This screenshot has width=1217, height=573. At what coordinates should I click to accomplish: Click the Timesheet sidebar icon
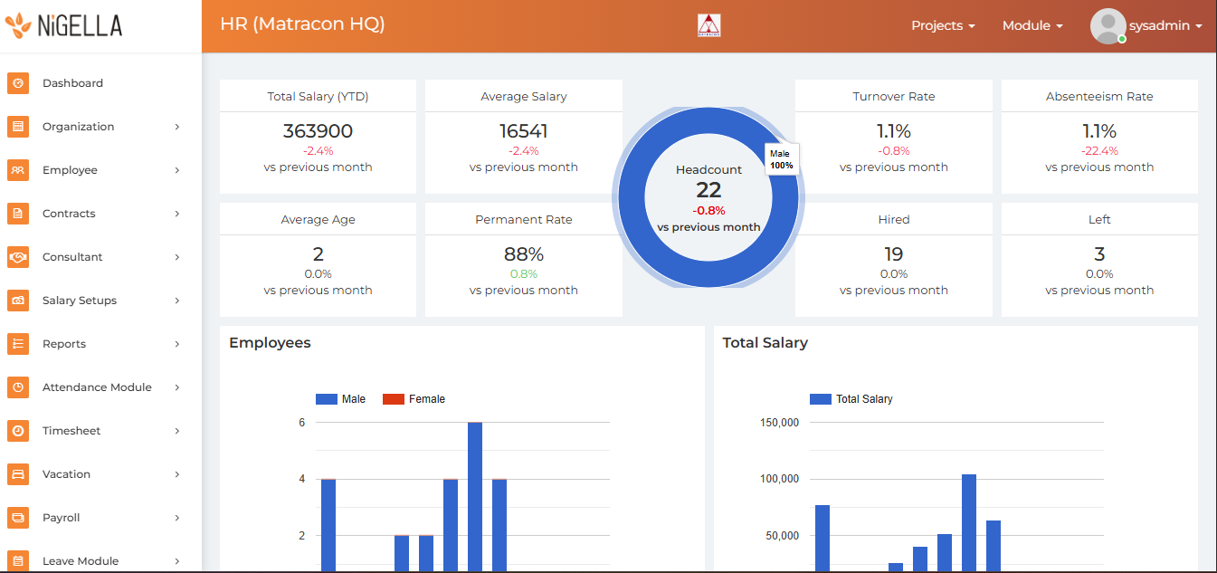click(x=18, y=430)
